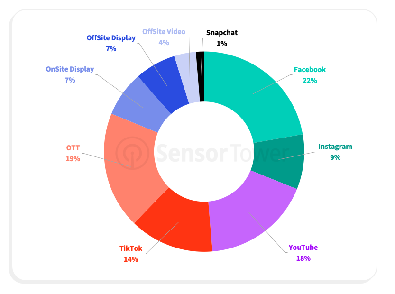Screen dimensions: 395x294
Task: Select the Snapchat label text
Action: (x=222, y=33)
